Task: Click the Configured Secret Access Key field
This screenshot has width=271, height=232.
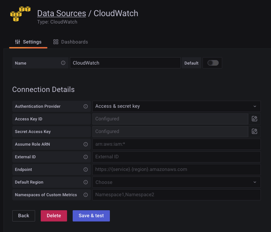Action: point(170,132)
